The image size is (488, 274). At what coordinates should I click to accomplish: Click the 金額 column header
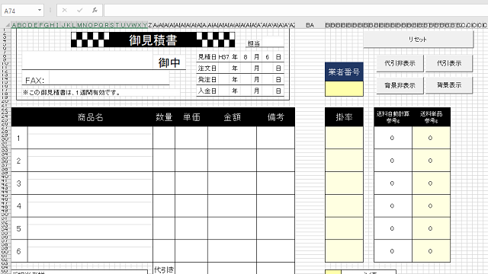232,117
